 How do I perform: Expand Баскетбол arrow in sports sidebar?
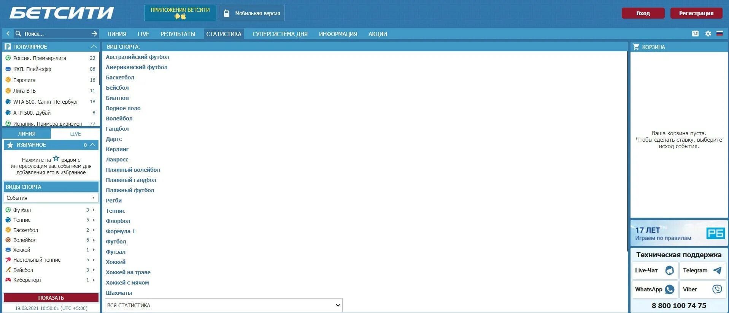[94, 230]
